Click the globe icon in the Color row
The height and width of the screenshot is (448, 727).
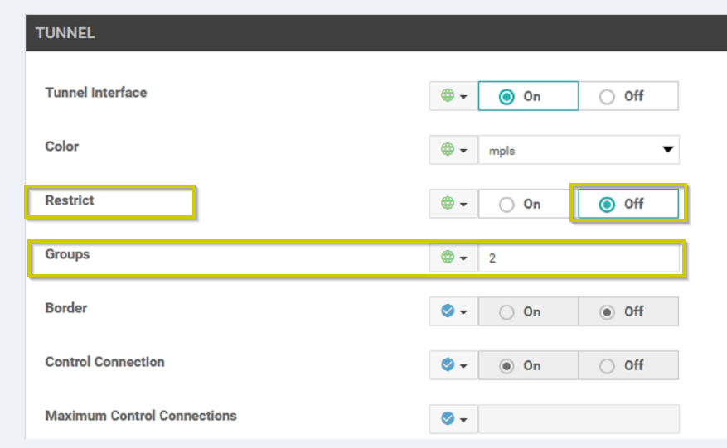click(448, 149)
